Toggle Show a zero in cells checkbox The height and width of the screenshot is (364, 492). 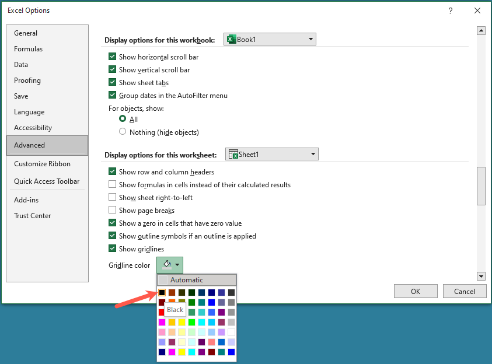112,223
